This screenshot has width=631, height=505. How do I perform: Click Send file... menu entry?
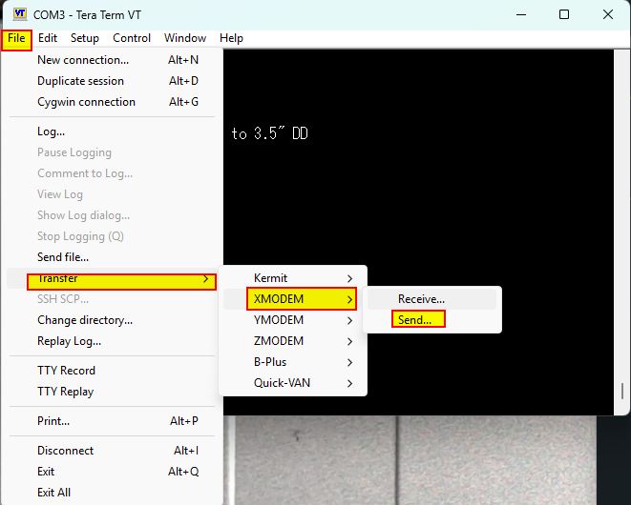tap(63, 257)
